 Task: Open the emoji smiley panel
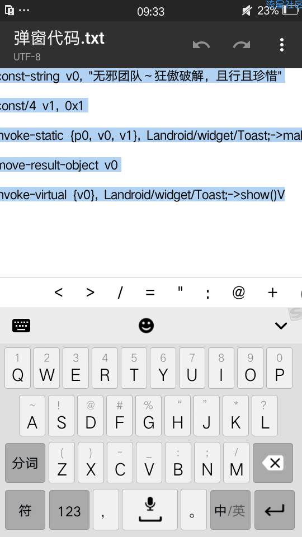coord(146,326)
